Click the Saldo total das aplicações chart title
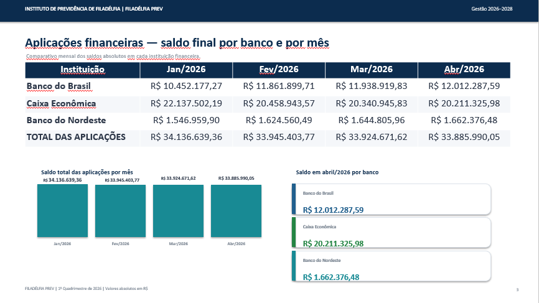This screenshot has height=303, width=539. pos(87,172)
